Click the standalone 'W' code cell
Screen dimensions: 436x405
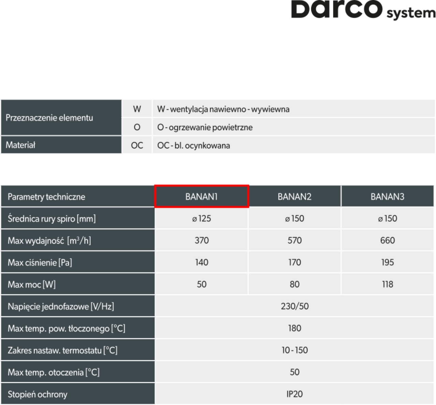(x=137, y=109)
